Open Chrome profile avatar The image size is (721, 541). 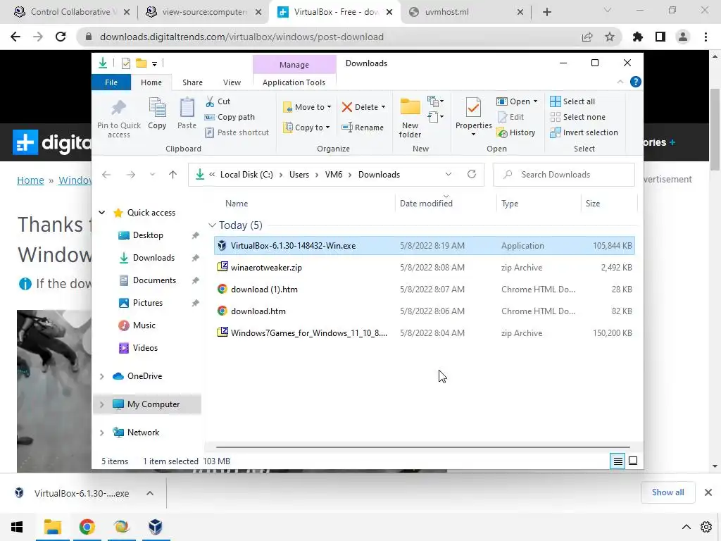tap(683, 37)
